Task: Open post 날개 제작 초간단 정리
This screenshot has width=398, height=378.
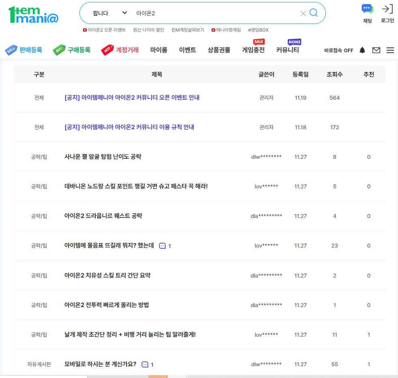Action: (130, 335)
